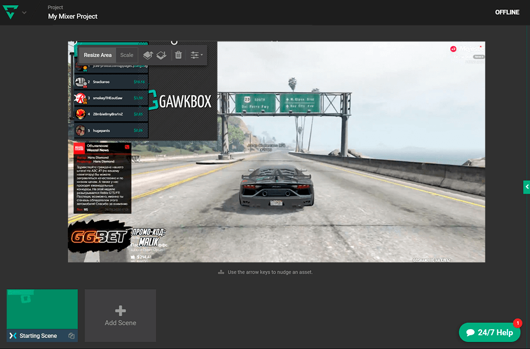Image resolution: width=530 pixels, height=349 pixels.
Task: Click the nudge asset hint icon
Action: click(x=221, y=272)
